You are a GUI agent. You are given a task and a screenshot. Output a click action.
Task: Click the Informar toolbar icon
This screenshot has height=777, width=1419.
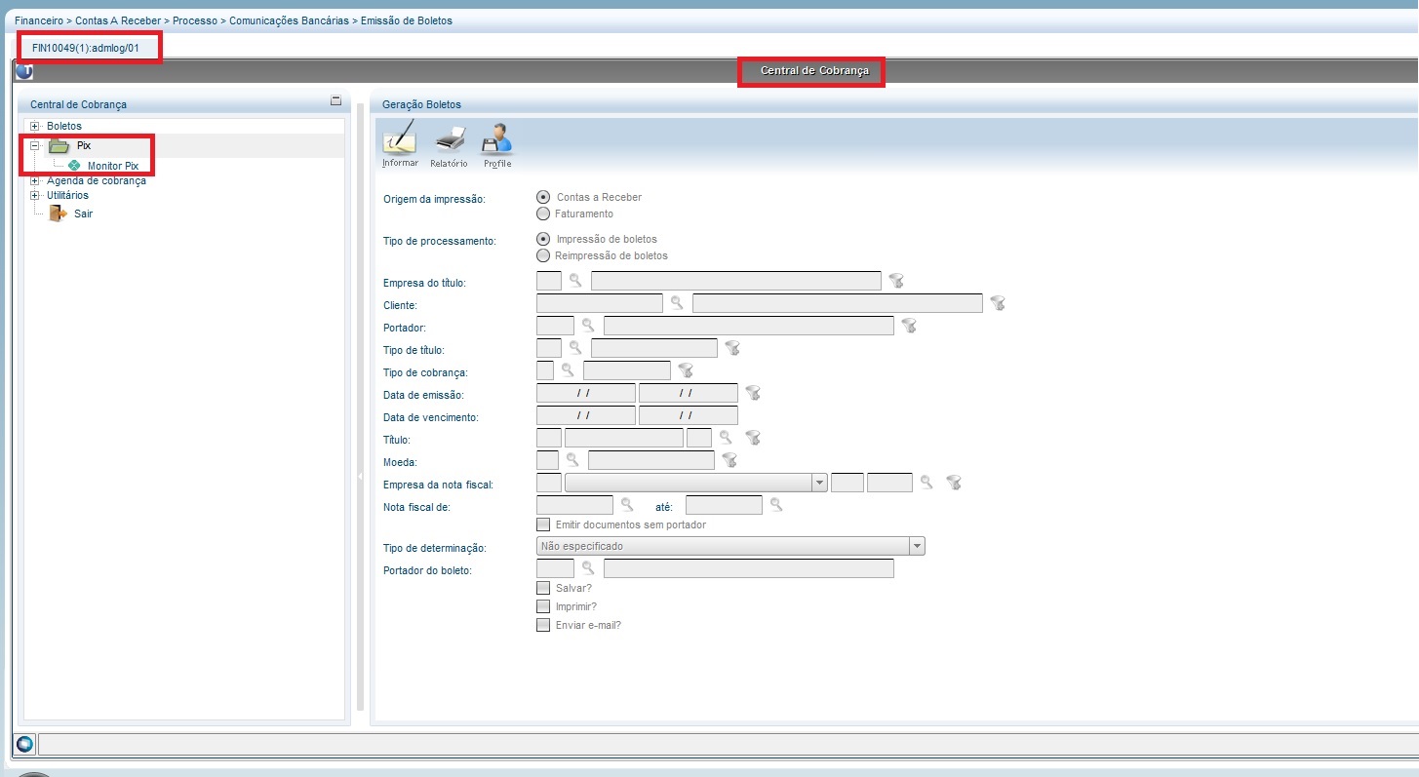[400, 139]
